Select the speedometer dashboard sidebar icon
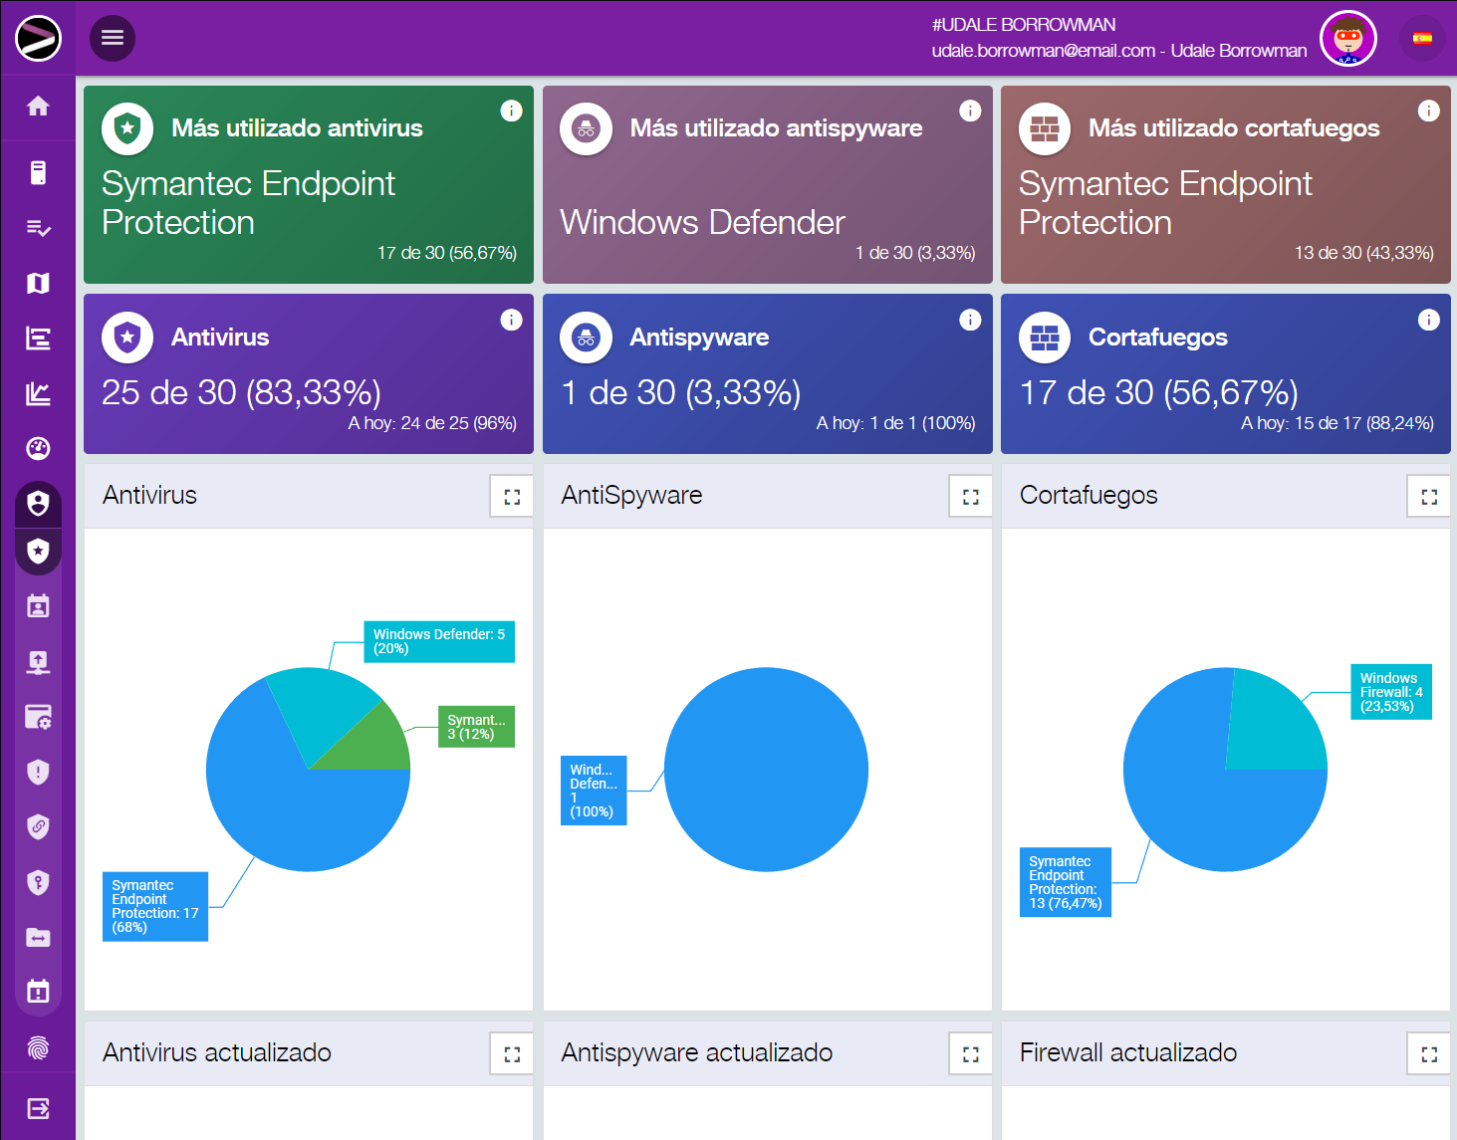1457x1140 pixels. pos(38,449)
